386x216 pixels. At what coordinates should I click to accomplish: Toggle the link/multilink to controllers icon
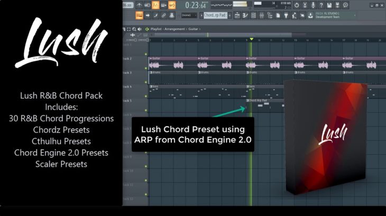[164, 15]
